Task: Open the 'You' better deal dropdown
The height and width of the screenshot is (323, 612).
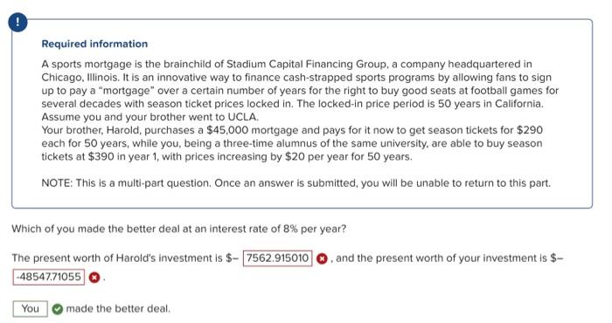Action: [31, 309]
